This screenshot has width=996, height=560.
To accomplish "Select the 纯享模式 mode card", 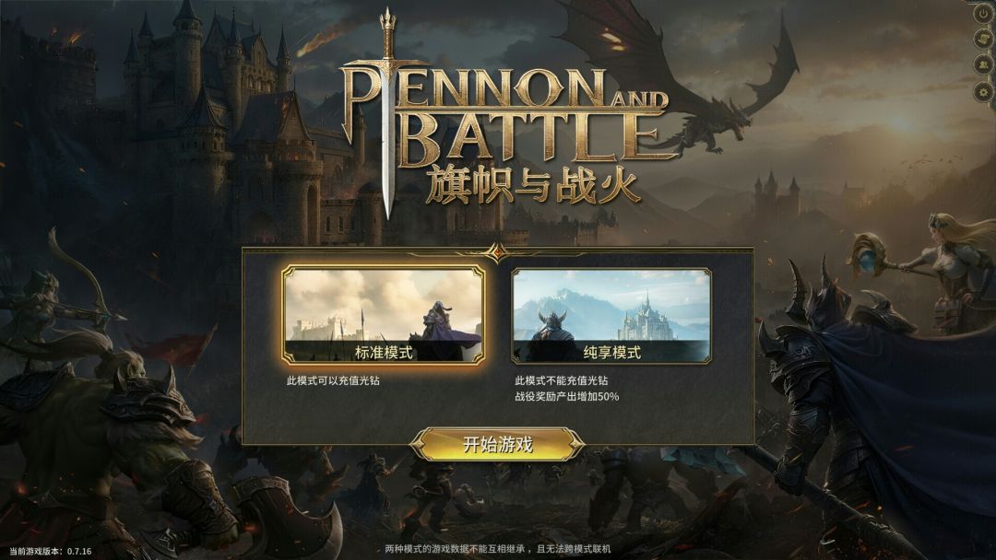I will point(611,315).
